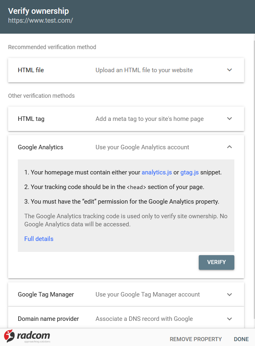Collapse the Google Analytics section chevron
This screenshot has width=255, height=346.
(229, 147)
